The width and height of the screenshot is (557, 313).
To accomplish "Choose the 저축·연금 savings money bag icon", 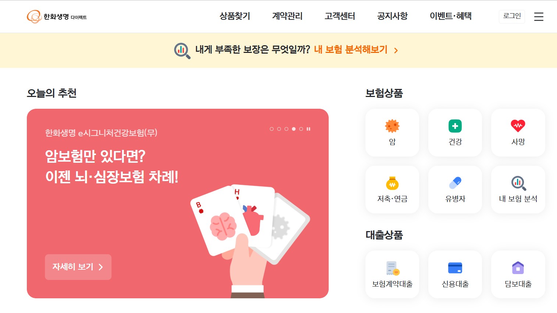I will [392, 183].
